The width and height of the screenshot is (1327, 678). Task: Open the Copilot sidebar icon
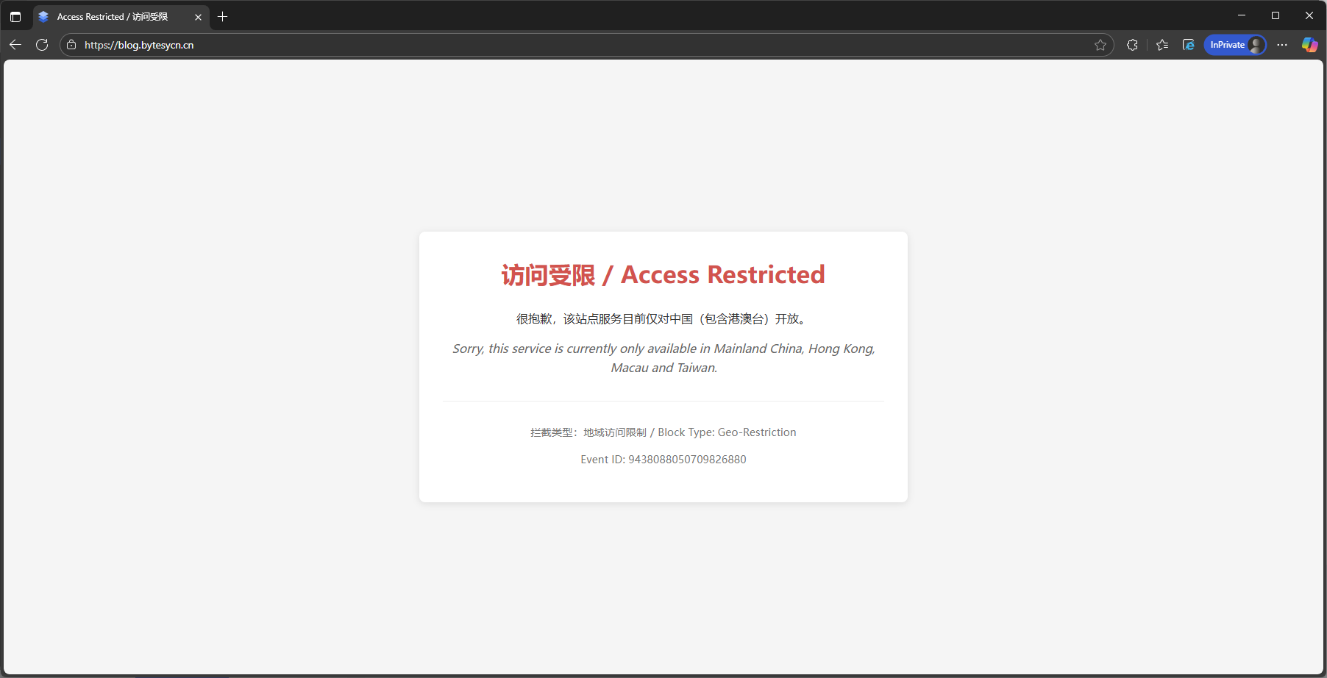pos(1310,45)
